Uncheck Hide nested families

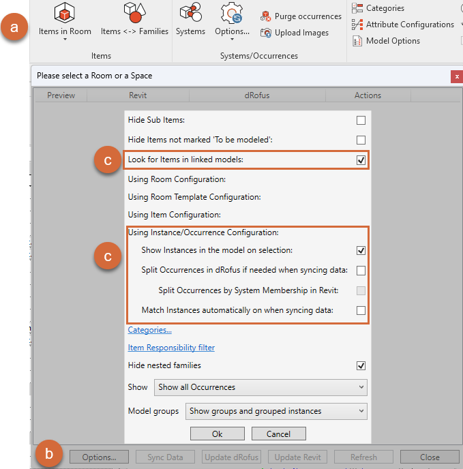[x=361, y=366]
